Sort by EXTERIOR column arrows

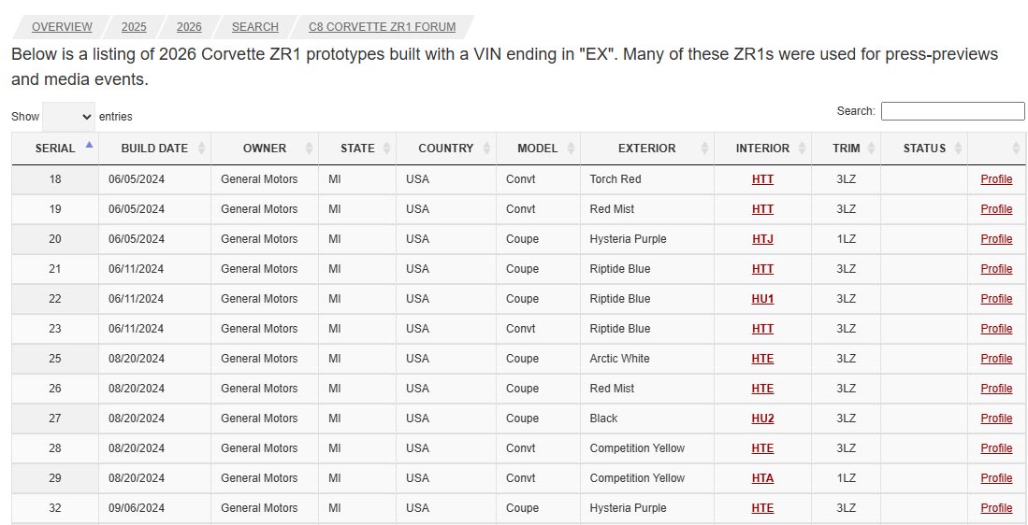704,149
